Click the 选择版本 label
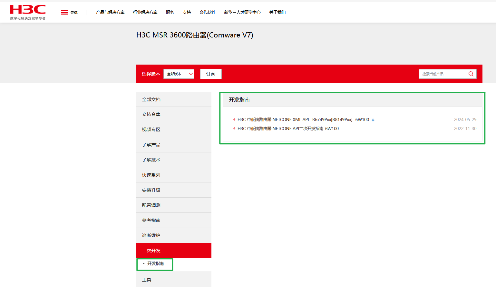 pyautogui.click(x=151, y=74)
